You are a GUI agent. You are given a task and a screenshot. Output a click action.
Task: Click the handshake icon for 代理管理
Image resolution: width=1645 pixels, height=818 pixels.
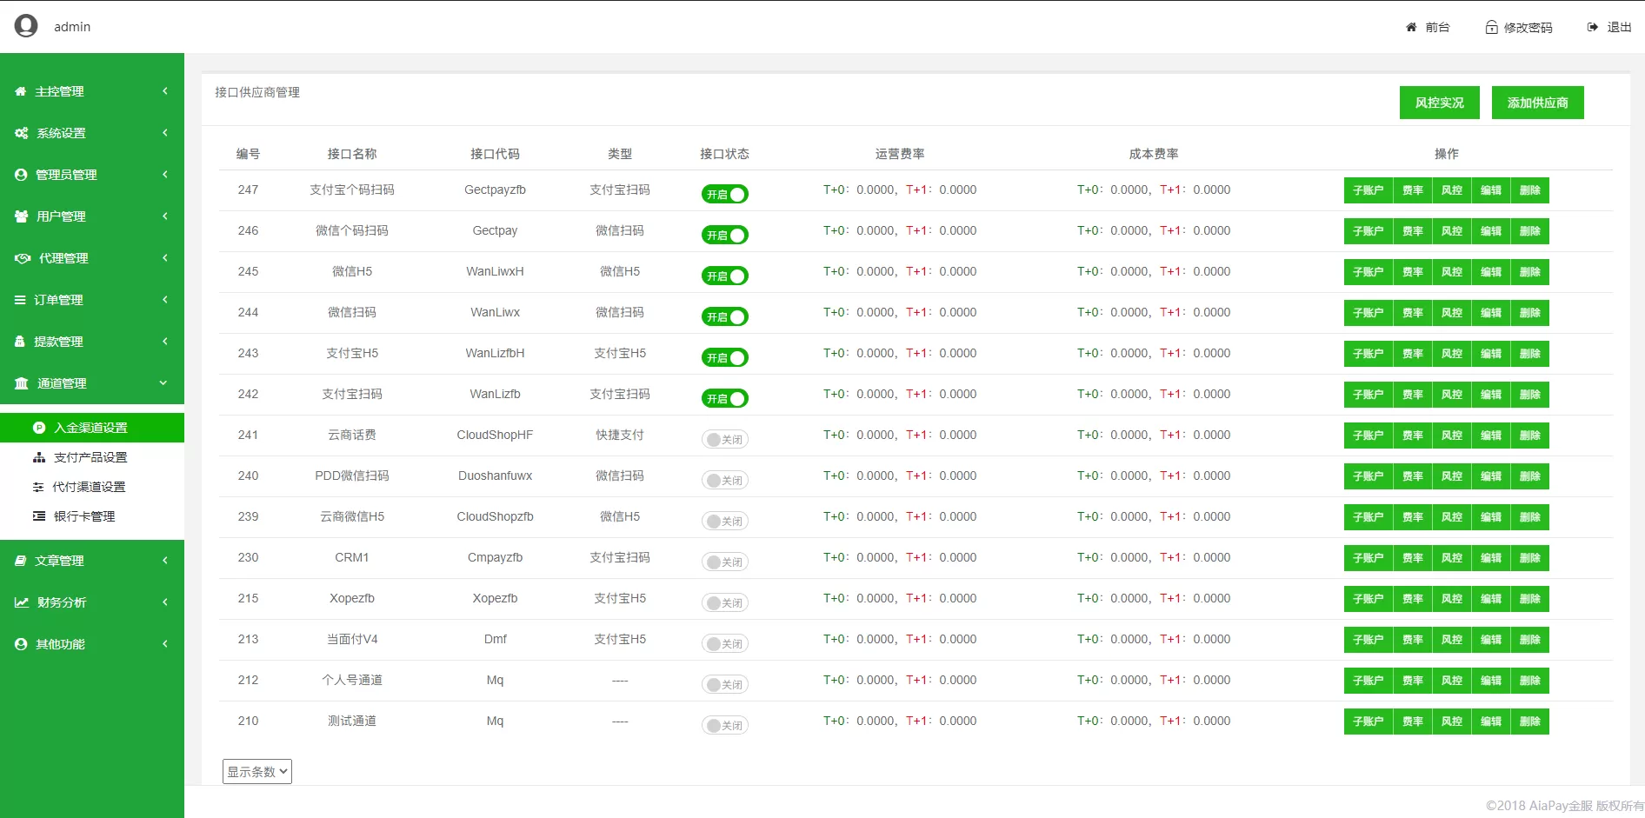(23, 258)
